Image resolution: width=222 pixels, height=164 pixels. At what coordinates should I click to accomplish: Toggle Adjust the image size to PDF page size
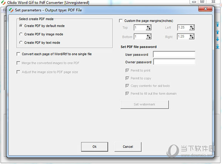(18, 72)
